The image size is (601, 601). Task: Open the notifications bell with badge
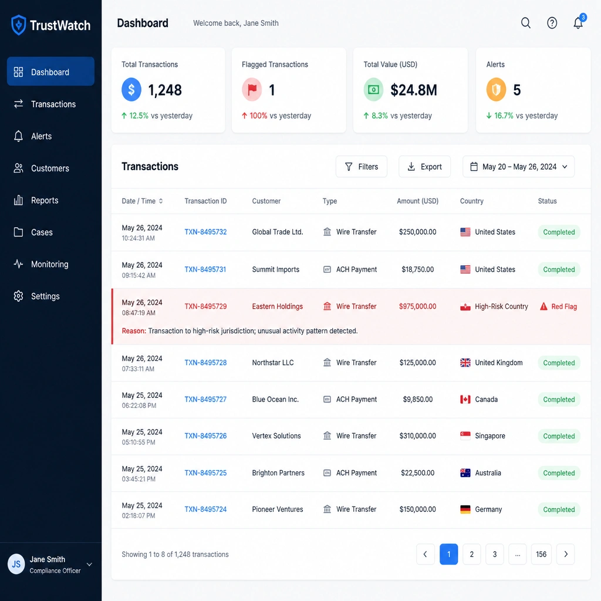[x=578, y=23]
